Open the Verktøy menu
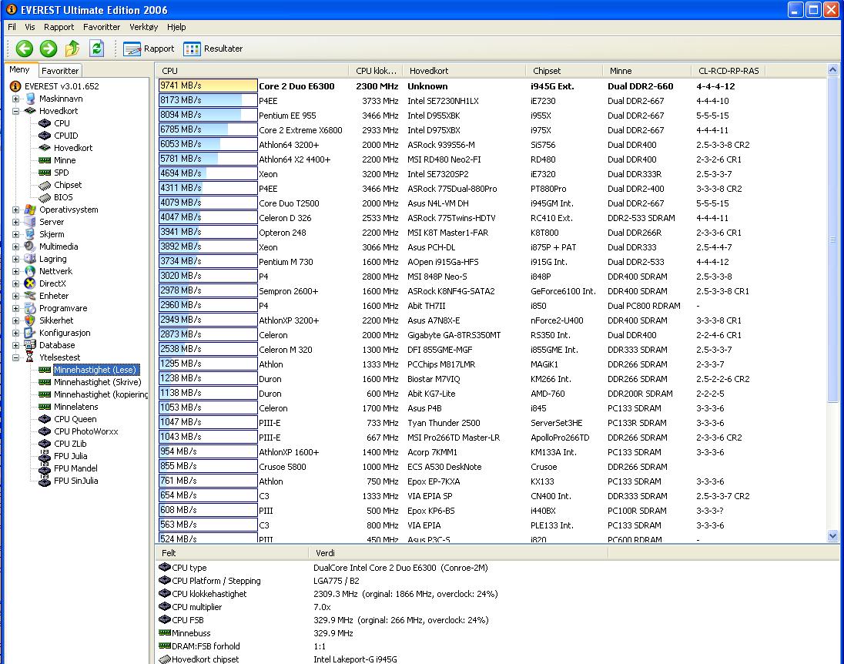Image resolution: width=844 pixels, height=664 pixels. click(x=144, y=27)
